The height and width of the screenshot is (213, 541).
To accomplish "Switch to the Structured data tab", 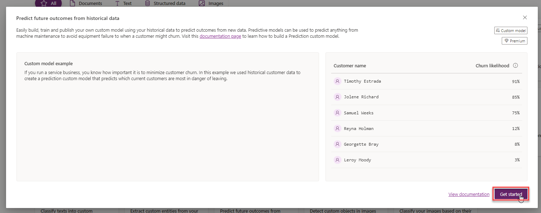I will click(x=165, y=4).
